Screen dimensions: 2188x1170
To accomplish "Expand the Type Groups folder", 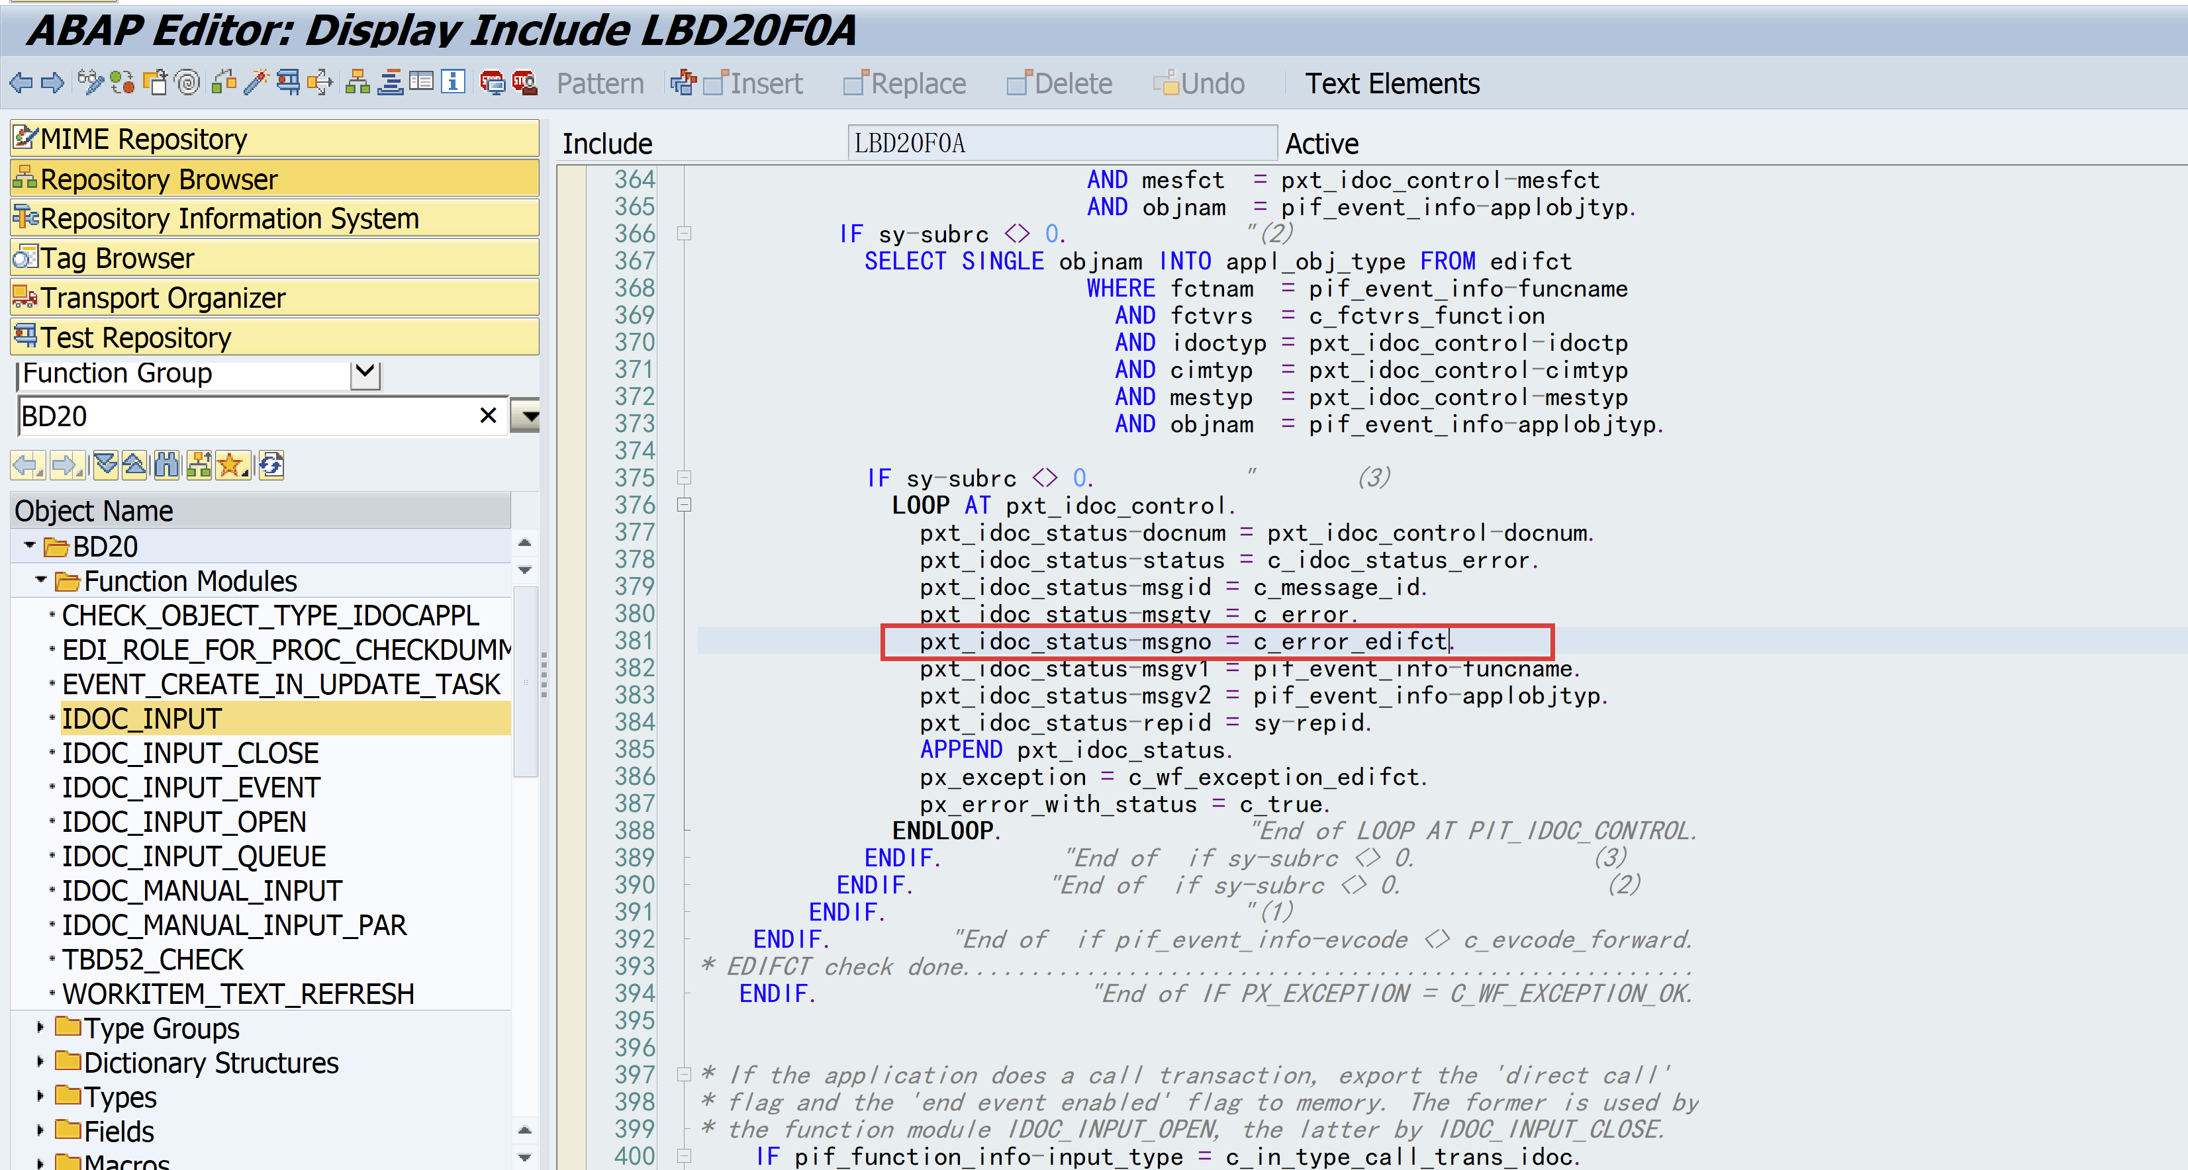I will (40, 1027).
